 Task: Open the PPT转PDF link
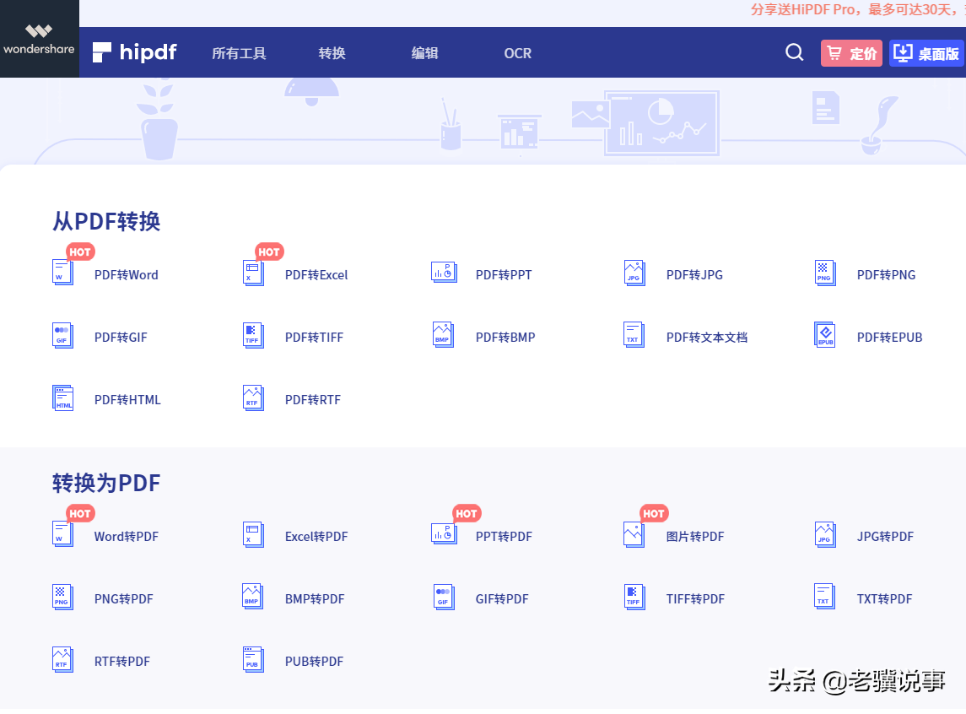tap(504, 538)
